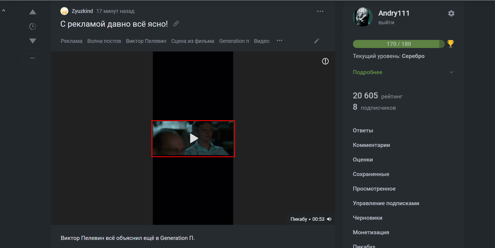This screenshot has width=495, height=248.
Task: Select the 'Реклама' tag
Action: [71, 41]
